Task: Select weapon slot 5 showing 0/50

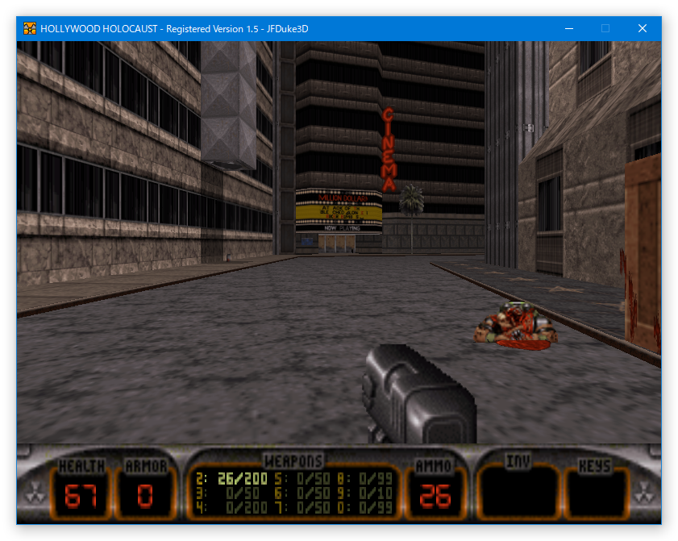Action: 302,479
